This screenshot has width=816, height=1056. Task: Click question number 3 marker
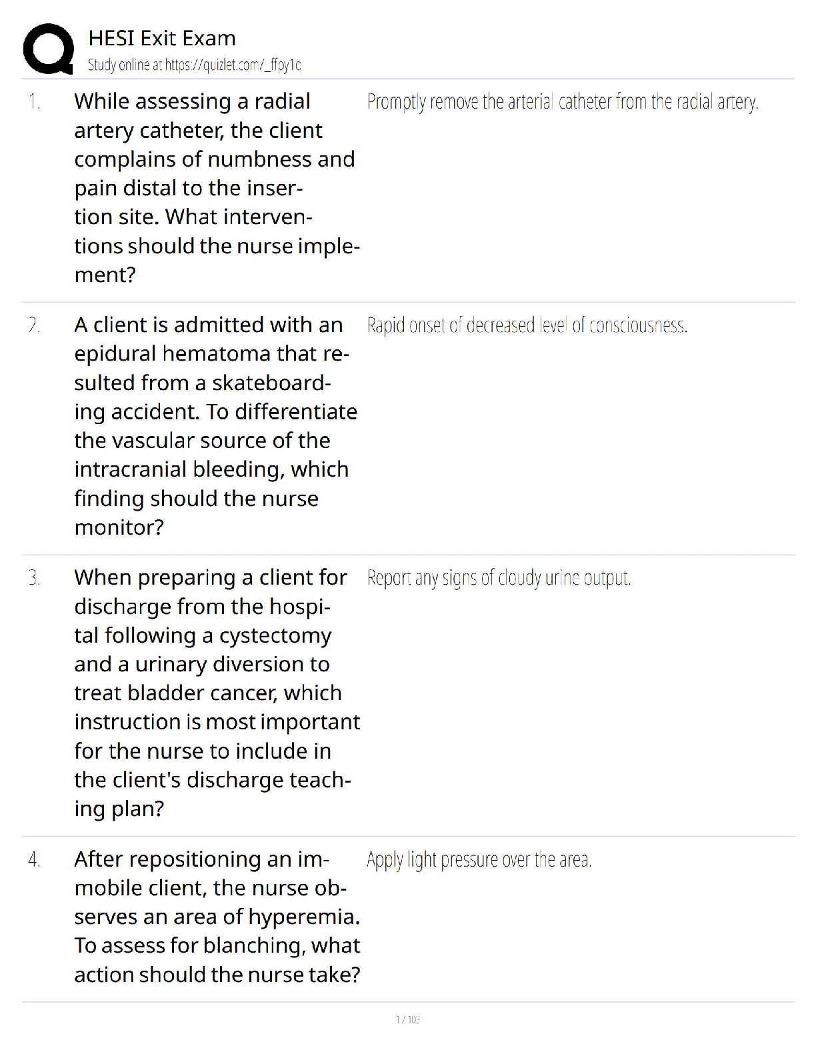point(34,578)
